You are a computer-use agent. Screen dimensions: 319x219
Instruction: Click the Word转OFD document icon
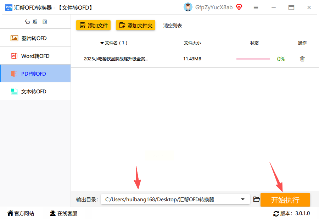tap(14, 56)
